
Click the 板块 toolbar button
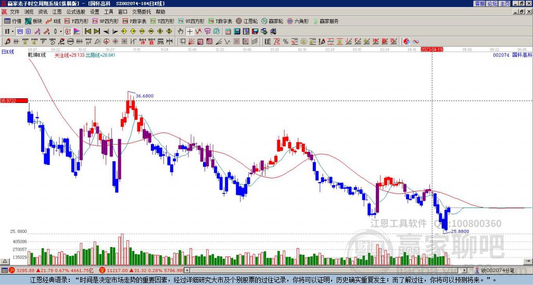[33, 21]
